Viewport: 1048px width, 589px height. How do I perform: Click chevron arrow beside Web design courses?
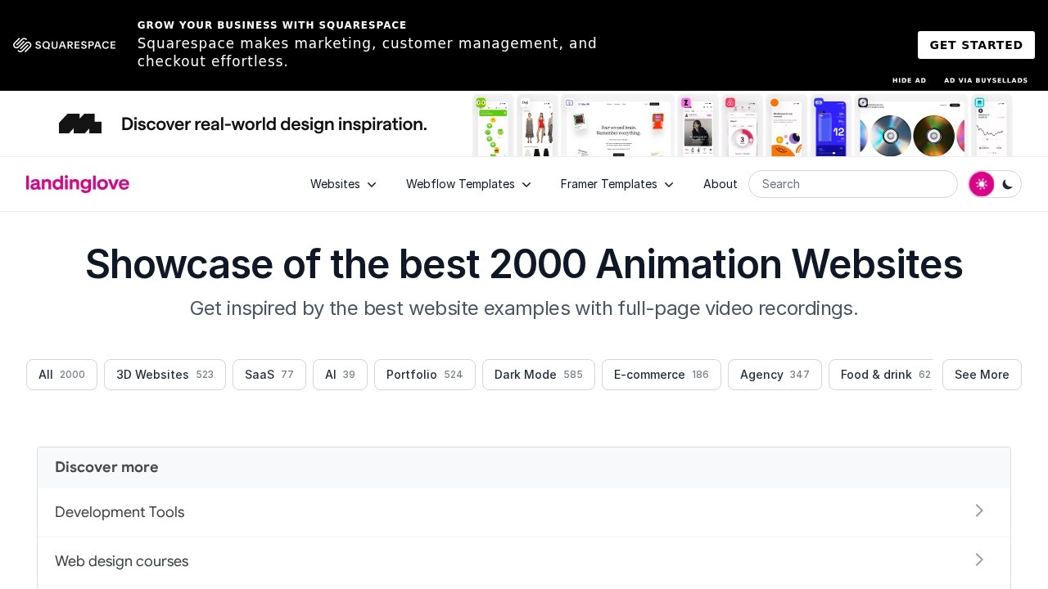pos(979,560)
